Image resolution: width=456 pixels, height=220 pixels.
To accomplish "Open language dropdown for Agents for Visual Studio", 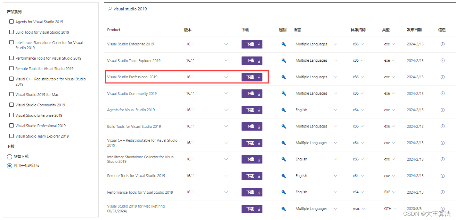I will coord(335,110).
